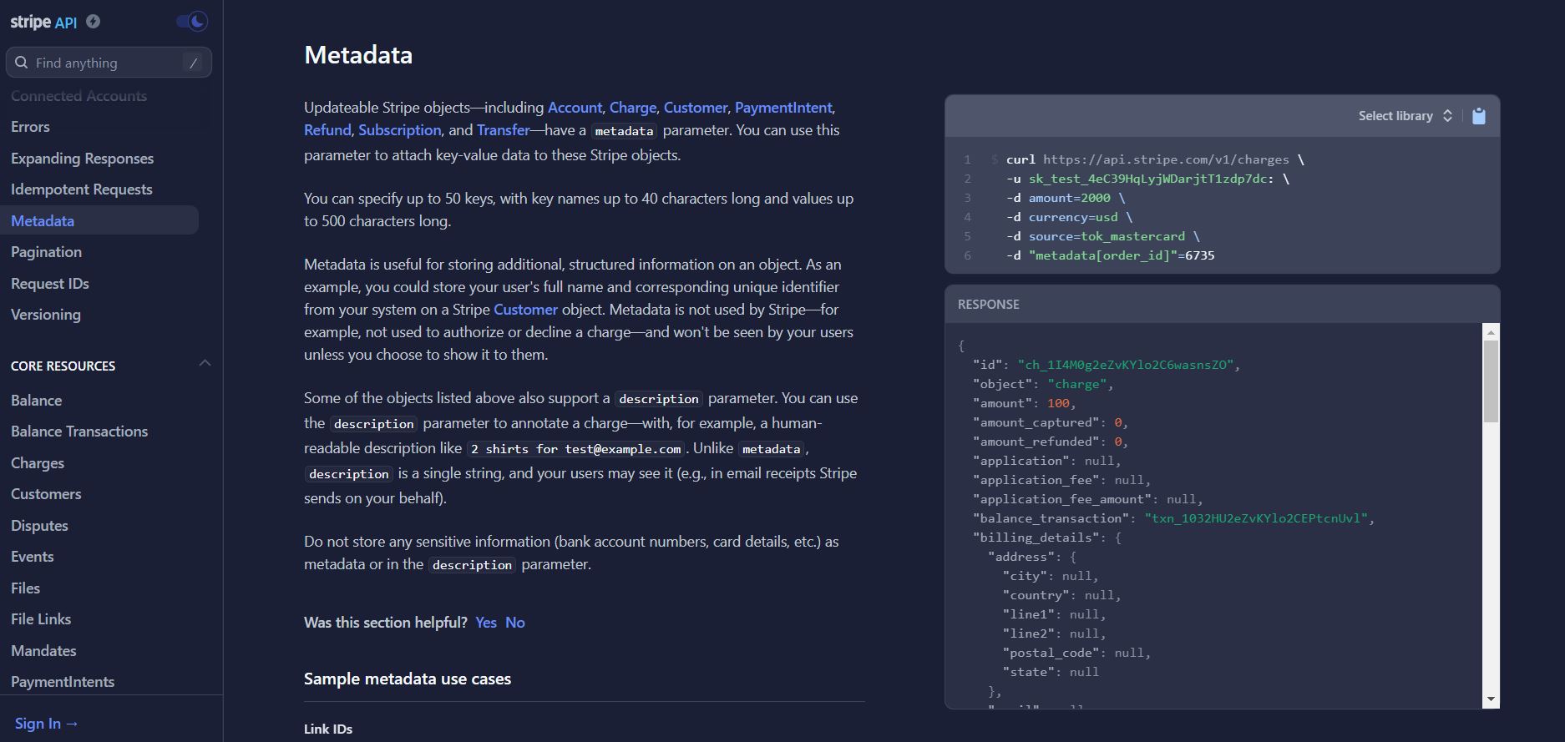Go to Expanding Responses
Screen dimensions: 1565x742
pyautogui.click(x=82, y=159)
